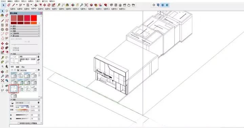Open the 文件 menu
Image resolution: width=244 pixels, height=128 pixels.
pyautogui.click(x=3, y=1)
